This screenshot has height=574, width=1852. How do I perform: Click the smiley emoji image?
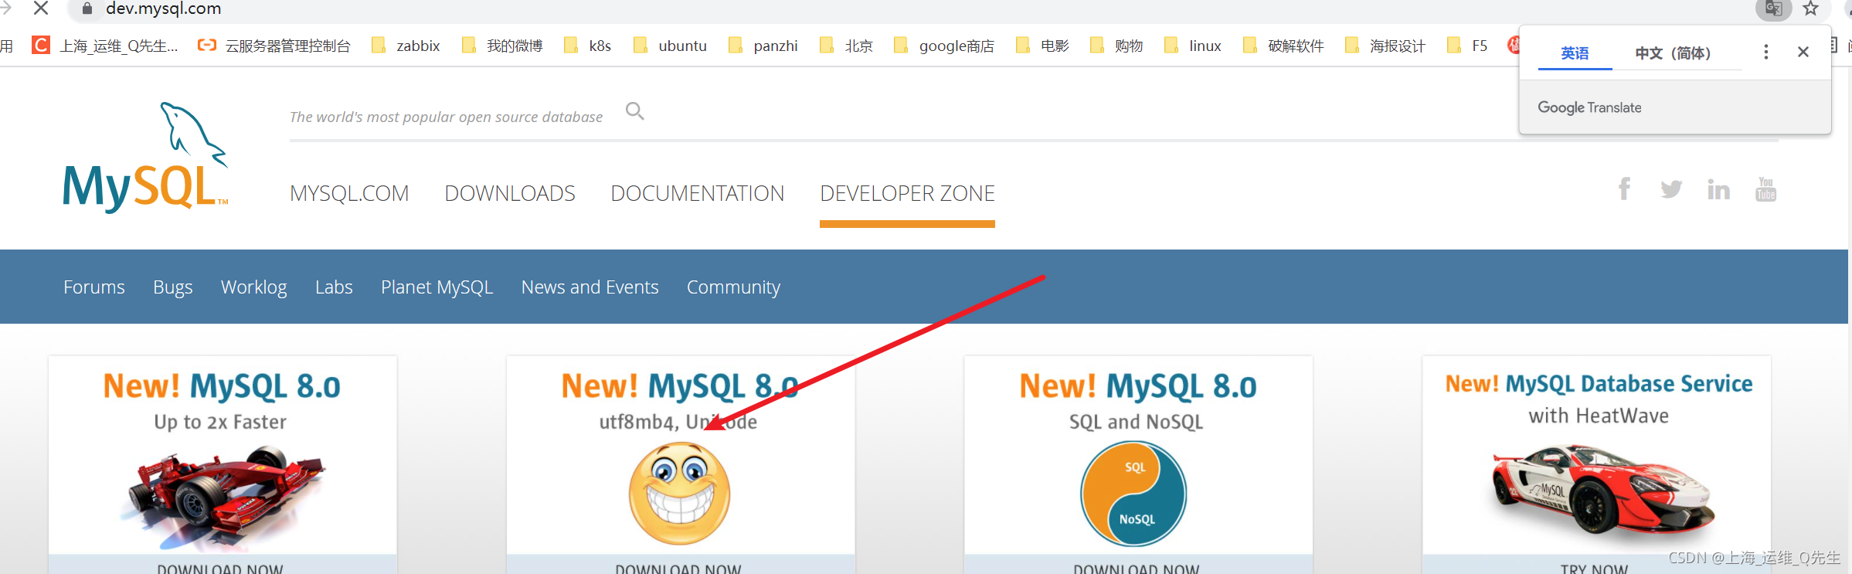(679, 493)
